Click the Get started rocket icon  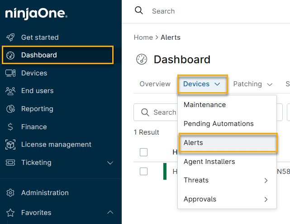tap(10, 37)
